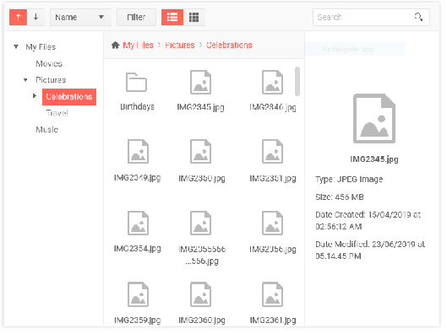Image resolution: width=447 pixels, height=334 pixels.
Task: Select IMG2360.jpg file icon
Action: coord(201,294)
